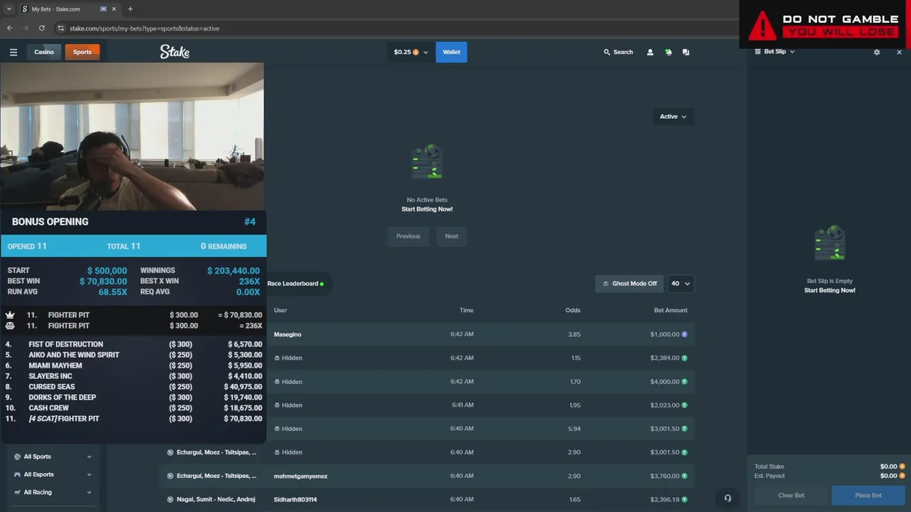Click ghost icon in the 5.94 odds row
911x512 pixels.
[x=278, y=429]
